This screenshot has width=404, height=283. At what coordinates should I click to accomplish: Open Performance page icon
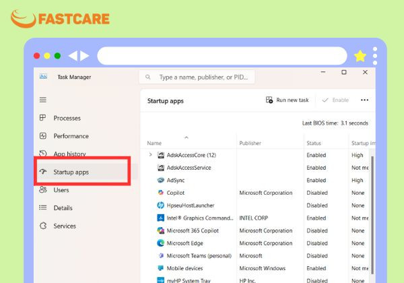coord(43,136)
